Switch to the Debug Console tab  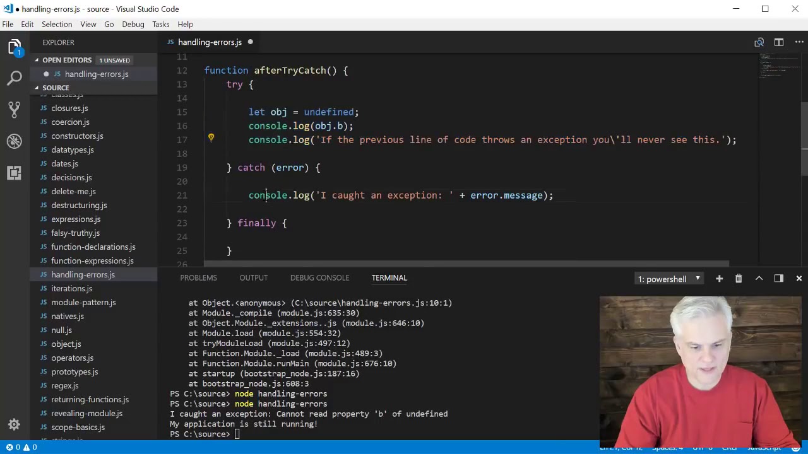[x=319, y=277]
